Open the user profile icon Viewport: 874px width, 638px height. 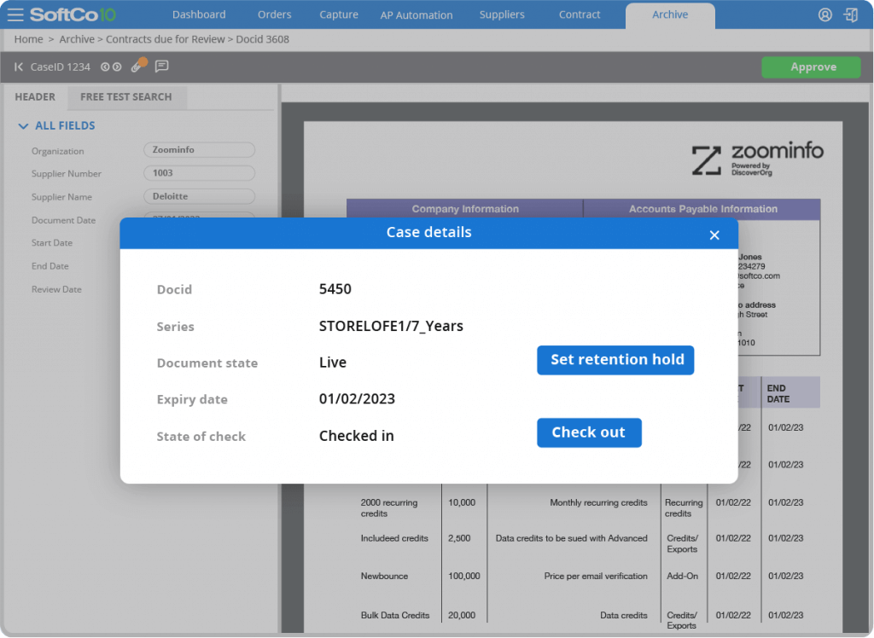pyautogui.click(x=825, y=15)
